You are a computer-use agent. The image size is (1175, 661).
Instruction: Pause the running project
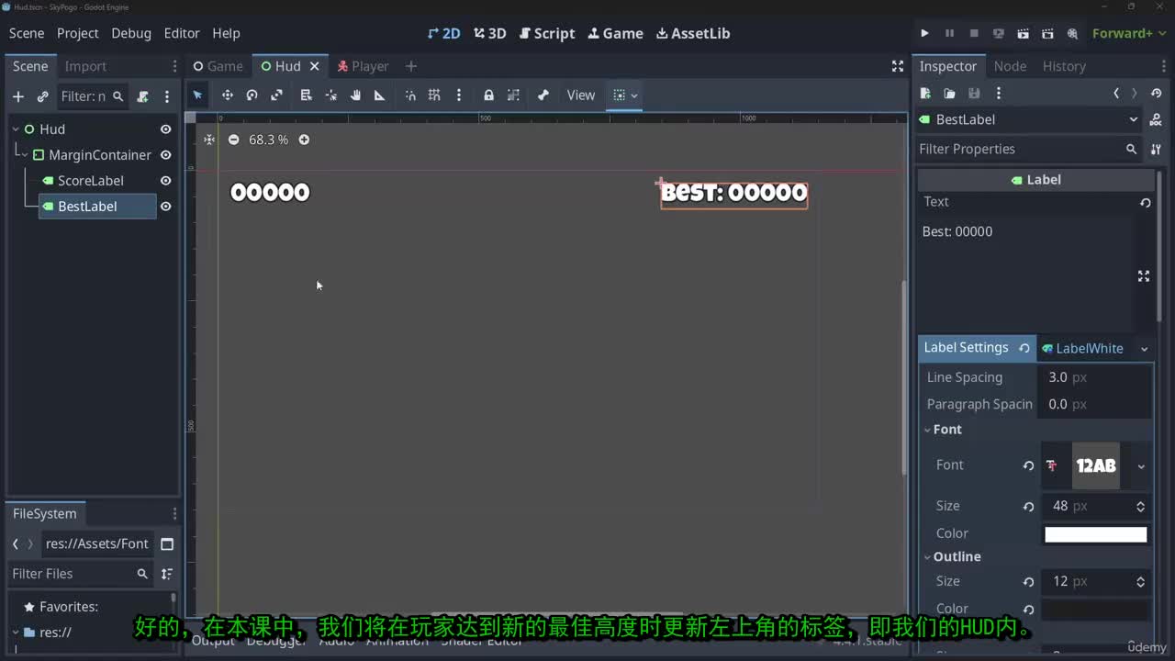949,33
